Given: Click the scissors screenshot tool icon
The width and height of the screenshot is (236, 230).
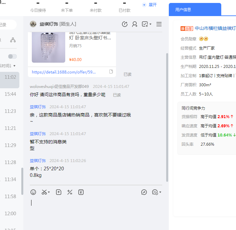Looking at the screenshot, I should coord(44,192).
